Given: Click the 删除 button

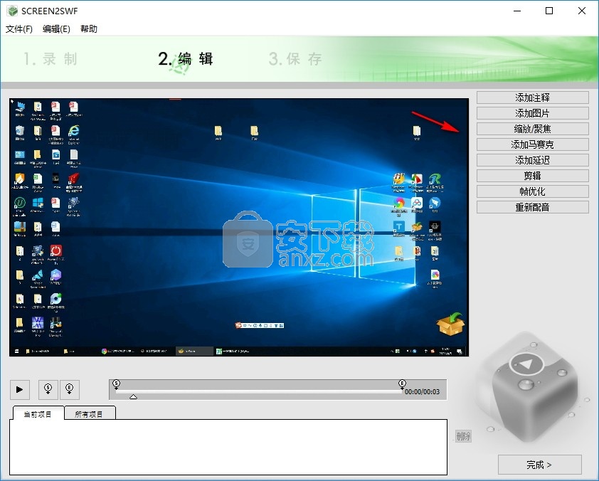Looking at the screenshot, I should [463, 436].
